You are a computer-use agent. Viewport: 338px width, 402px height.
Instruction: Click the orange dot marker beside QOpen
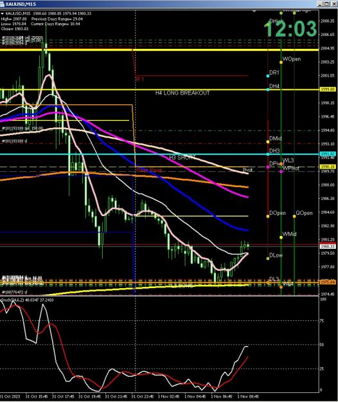click(x=294, y=216)
